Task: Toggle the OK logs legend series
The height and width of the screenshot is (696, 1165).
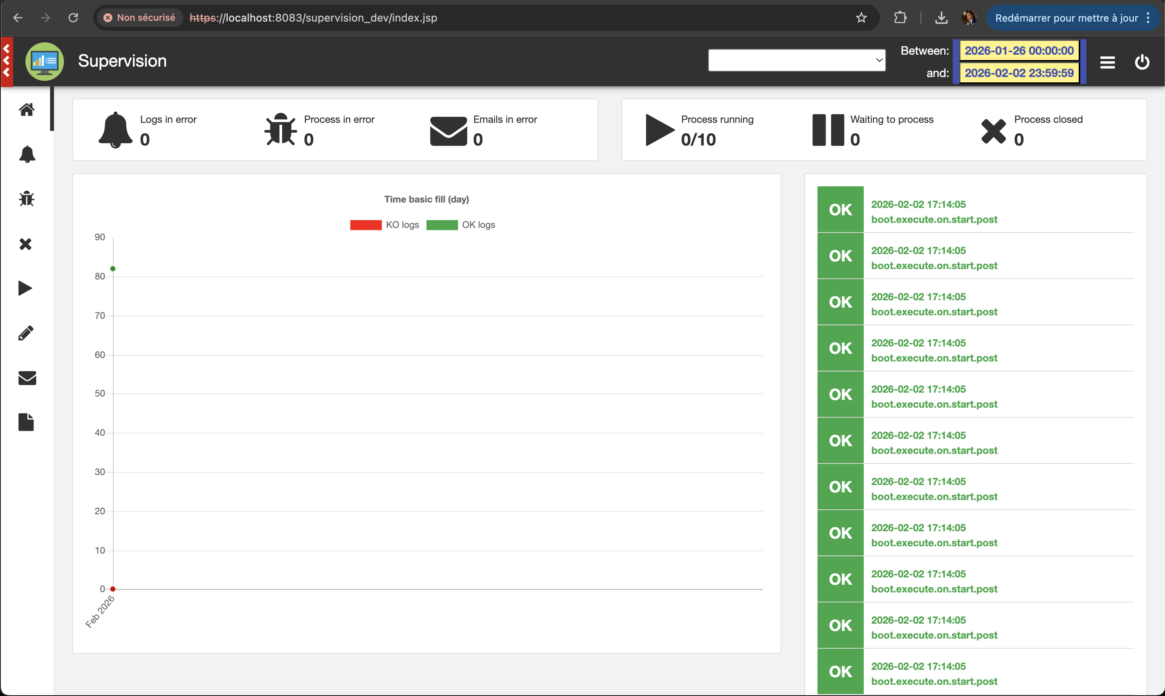Action: (x=460, y=225)
